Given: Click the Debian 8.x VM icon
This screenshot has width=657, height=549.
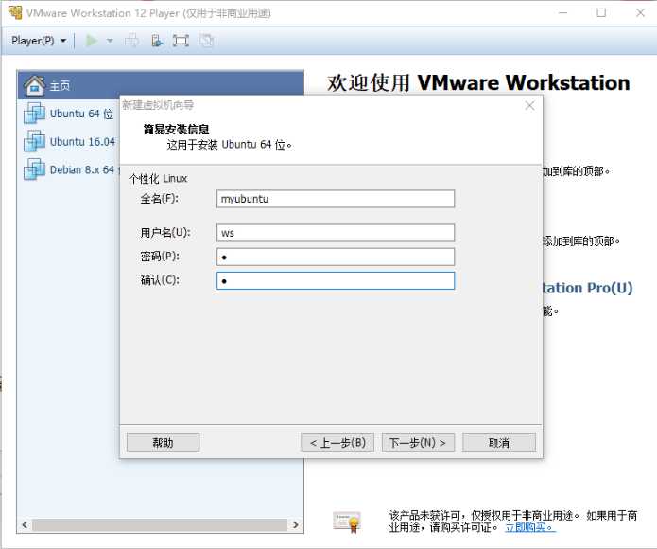Looking at the screenshot, I should [34, 169].
